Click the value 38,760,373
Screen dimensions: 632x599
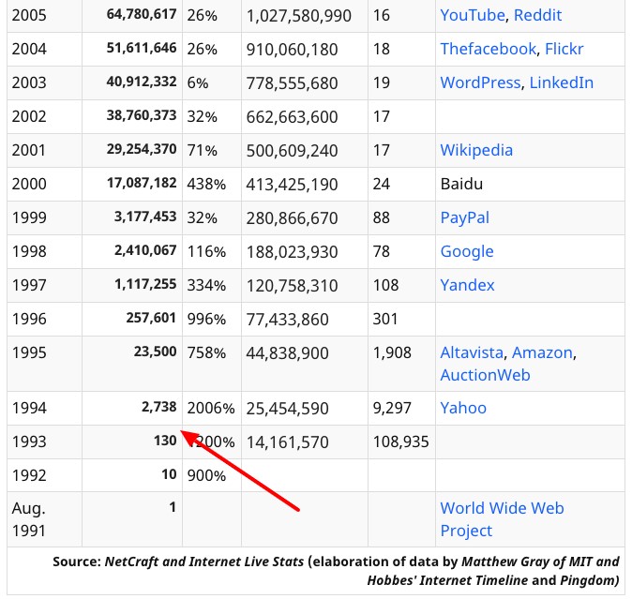142,115
